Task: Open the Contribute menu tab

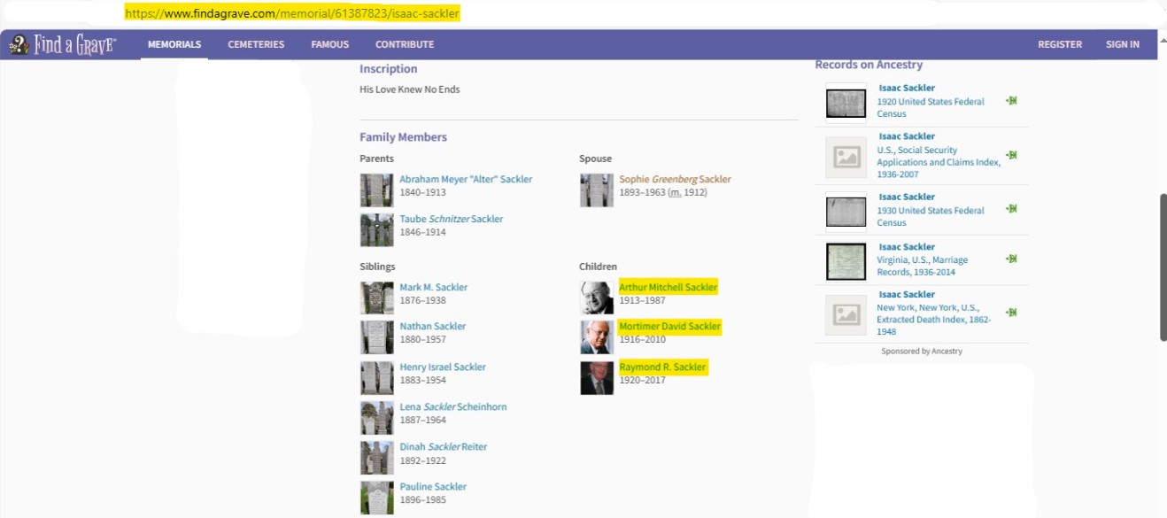Action: click(x=405, y=44)
